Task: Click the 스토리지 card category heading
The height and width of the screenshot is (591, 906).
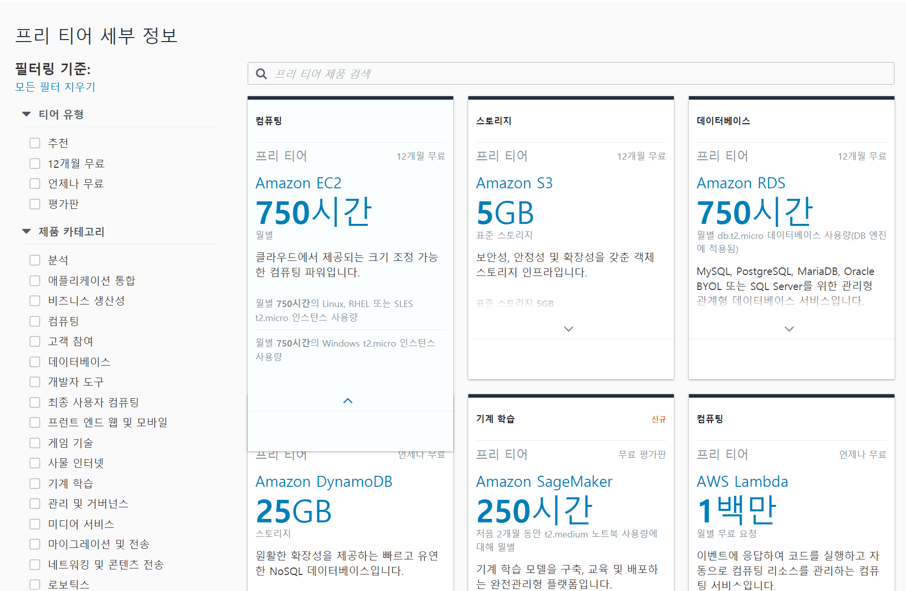Action: pyautogui.click(x=494, y=121)
